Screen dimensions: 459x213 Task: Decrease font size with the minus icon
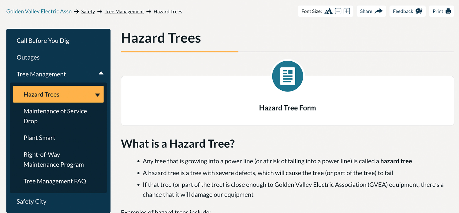click(x=338, y=11)
